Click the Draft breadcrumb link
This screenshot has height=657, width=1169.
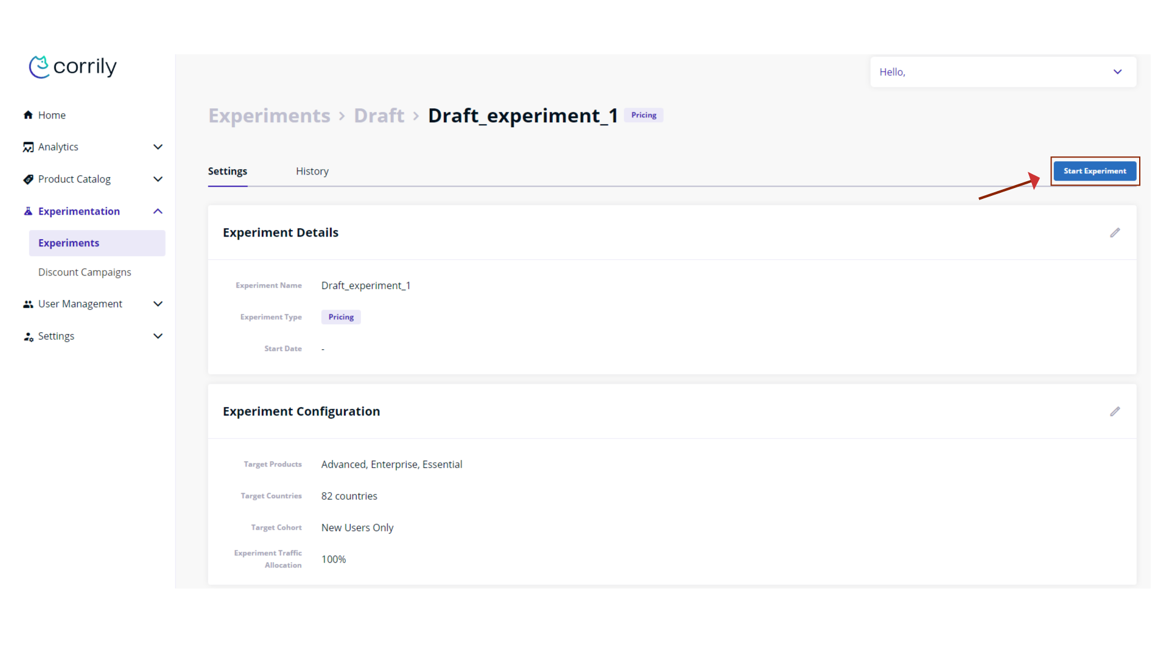(379, 116)
